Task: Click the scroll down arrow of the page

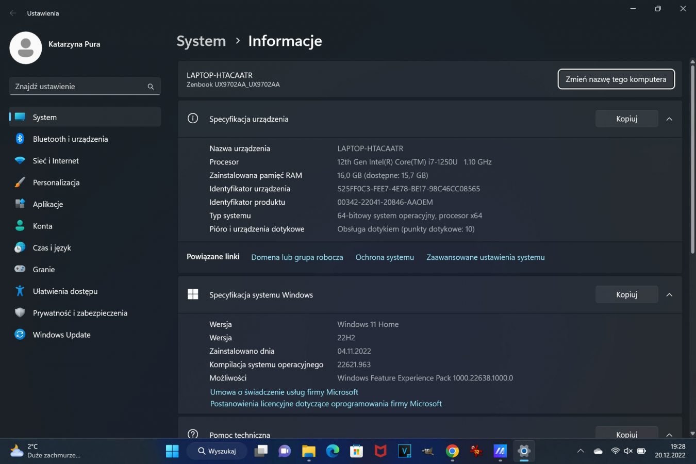Action: click(x=692, y=434)
